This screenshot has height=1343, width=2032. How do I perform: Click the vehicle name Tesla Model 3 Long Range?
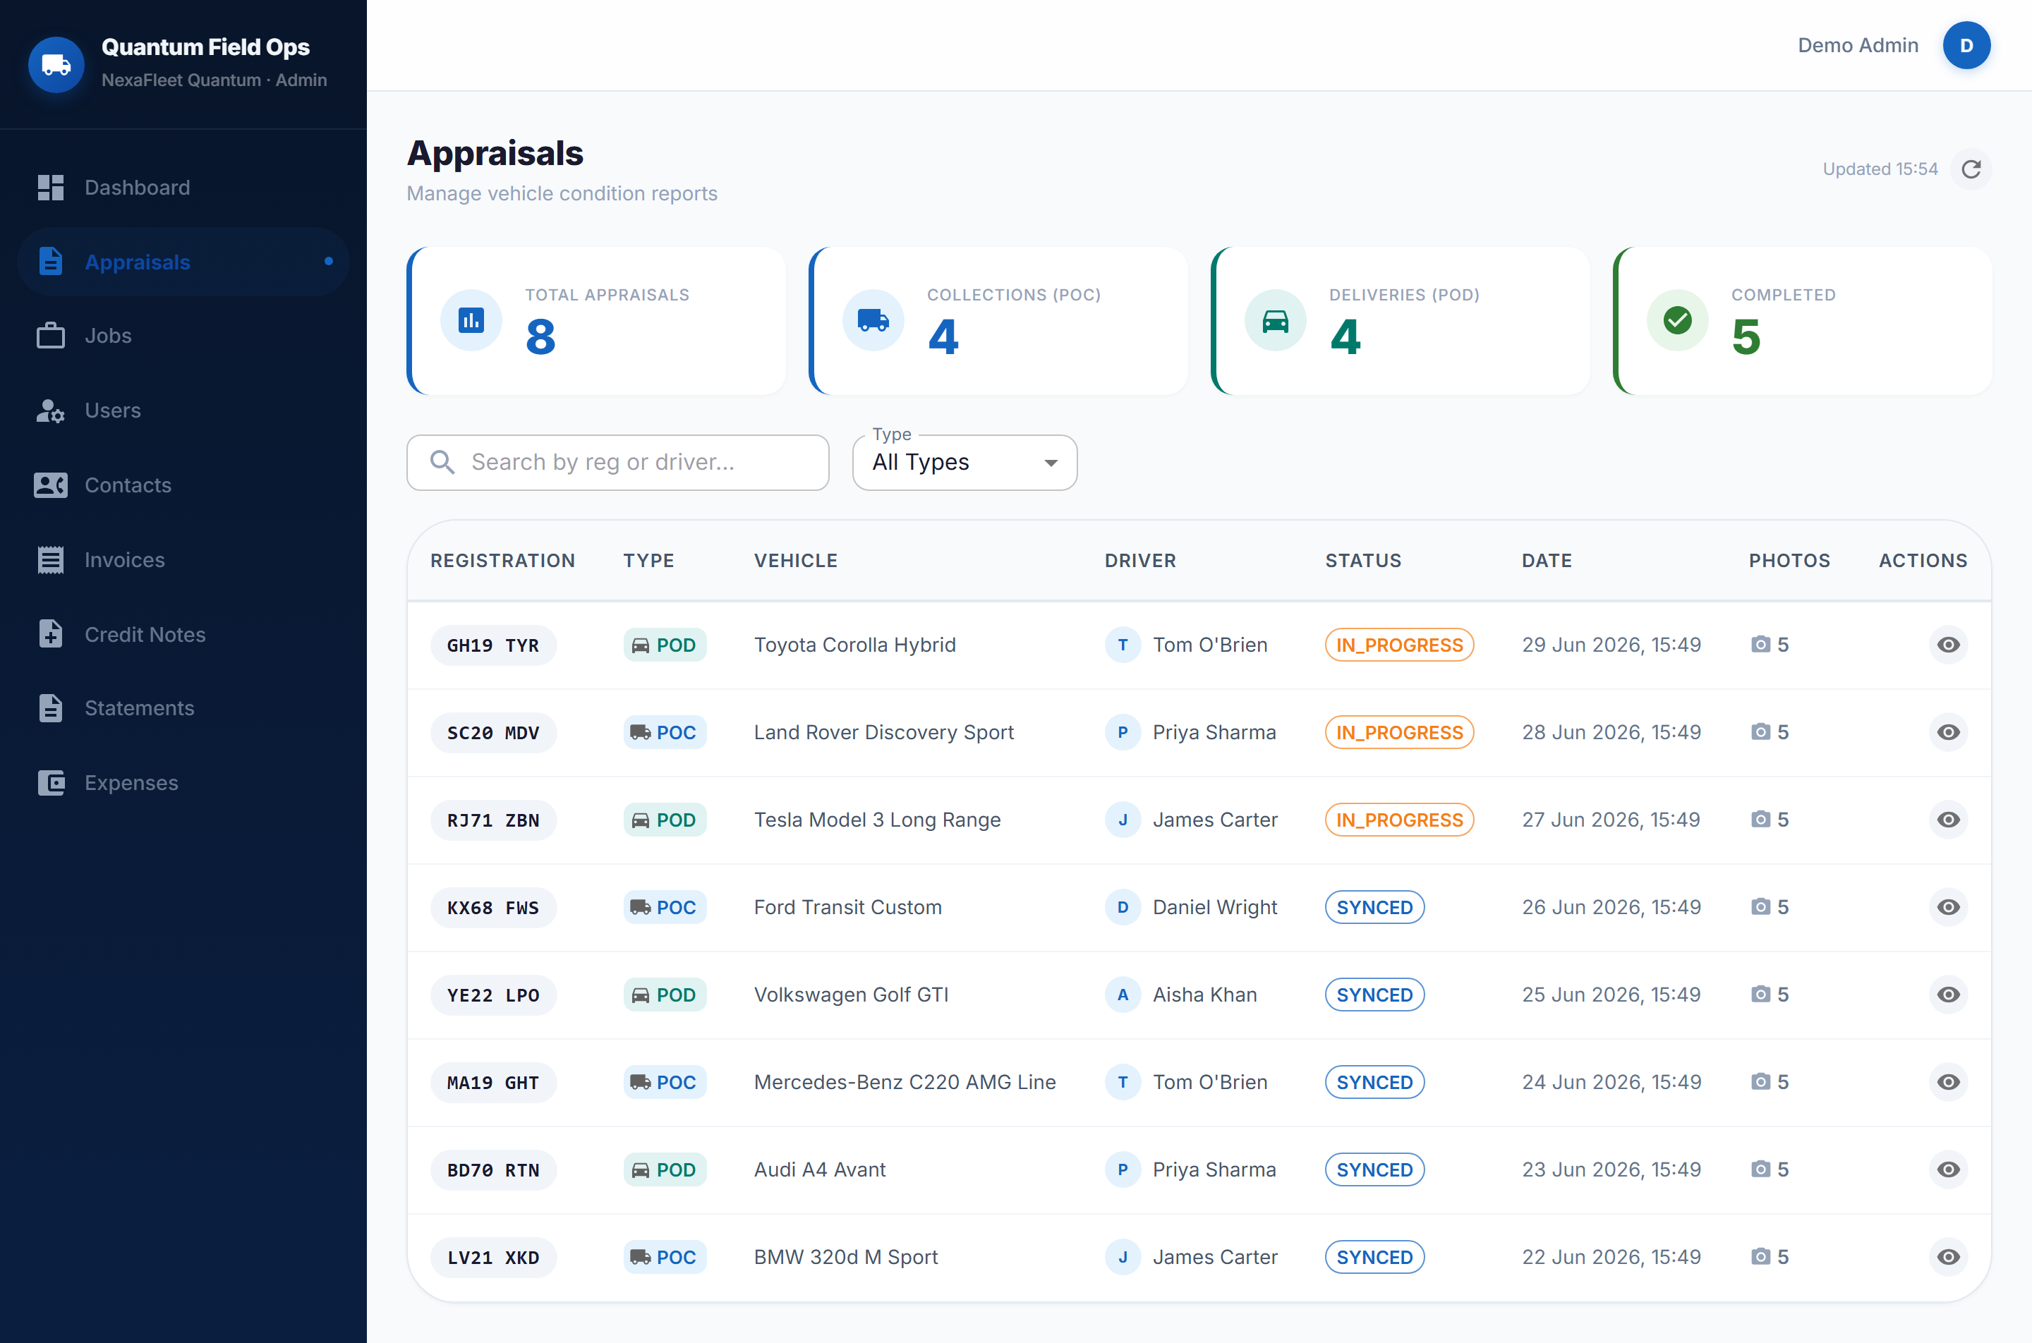click(877, 820)
